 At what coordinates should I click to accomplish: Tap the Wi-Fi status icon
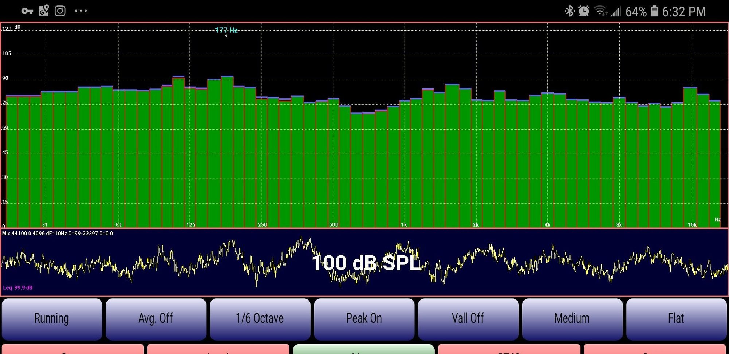(x=600, y=11)
